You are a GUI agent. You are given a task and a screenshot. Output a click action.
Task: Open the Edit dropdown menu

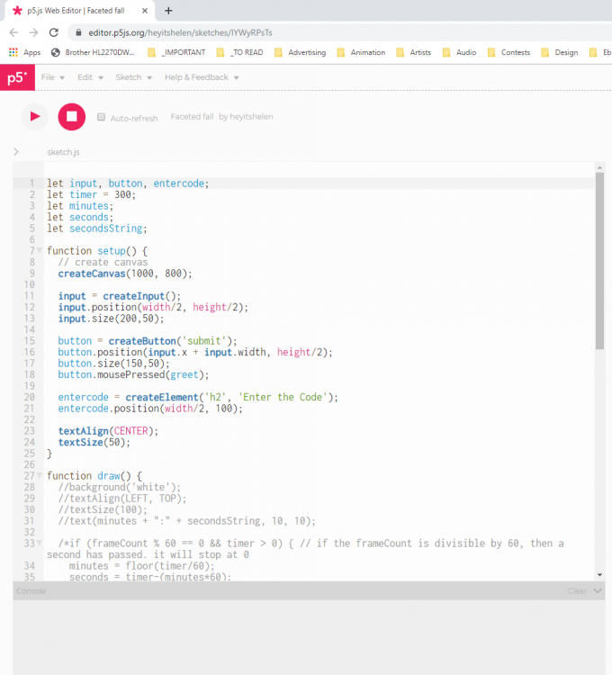click(89, 77)
